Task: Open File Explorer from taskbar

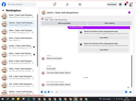Action: 13,99
